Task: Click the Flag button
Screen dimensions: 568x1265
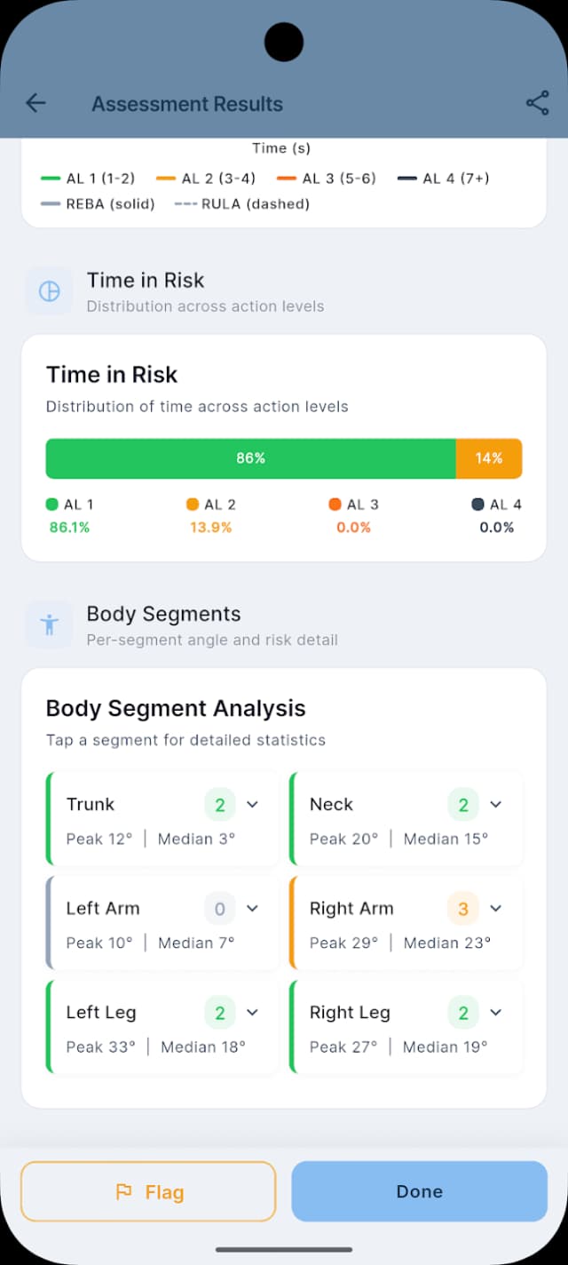Action: (x=147, y=1191)
